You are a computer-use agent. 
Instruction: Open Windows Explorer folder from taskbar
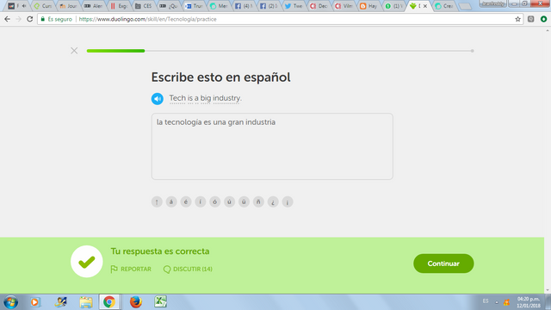point(86,302)
